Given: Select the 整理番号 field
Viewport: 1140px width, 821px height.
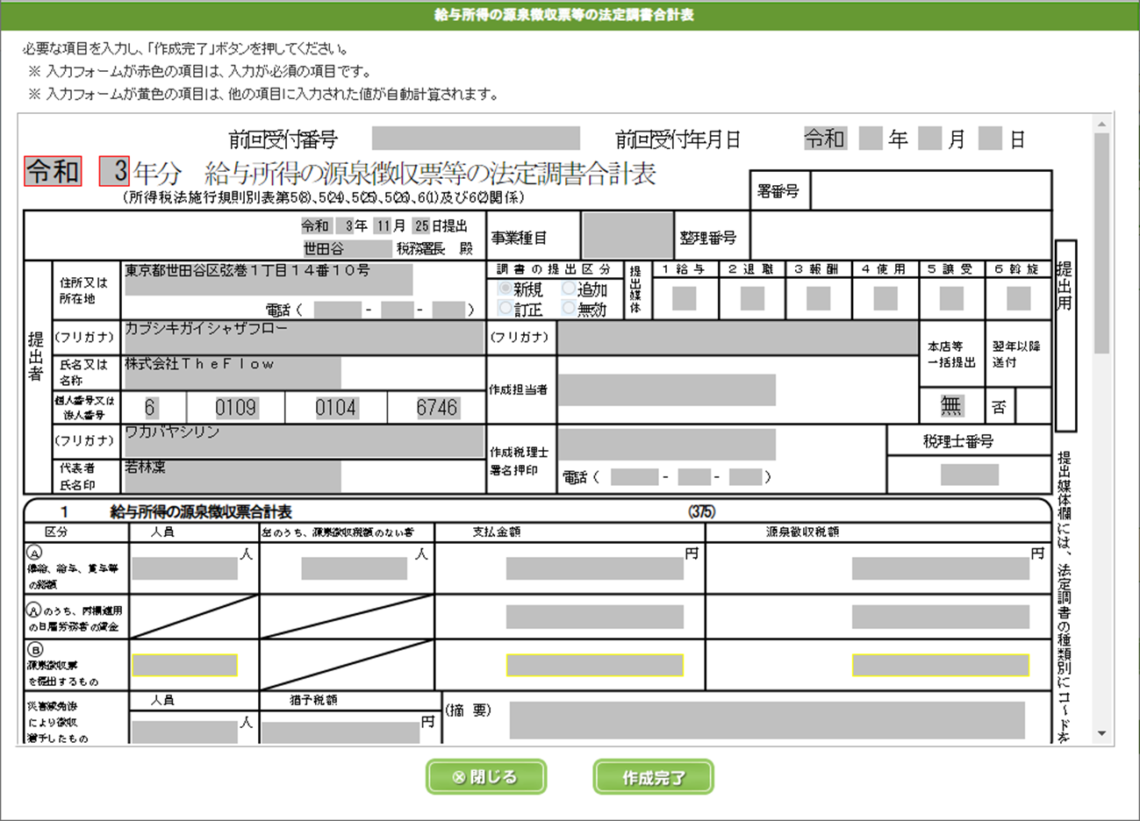Looking at the screenshot, I should pos(900,237).
